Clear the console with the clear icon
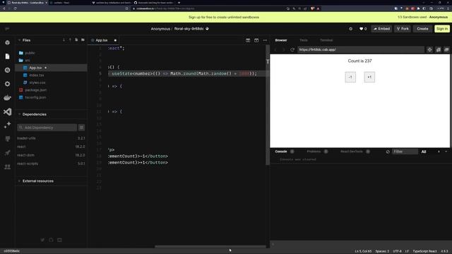This screenshot has height=254, width=452. click(x=388, y=152)
